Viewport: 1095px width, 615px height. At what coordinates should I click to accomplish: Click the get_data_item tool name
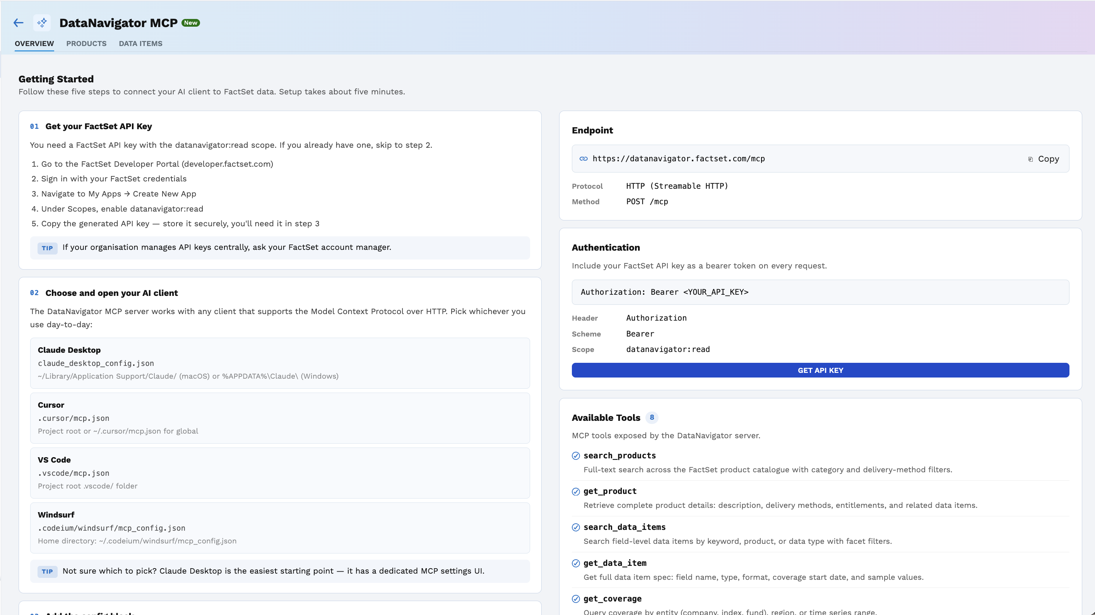point(615,563)
